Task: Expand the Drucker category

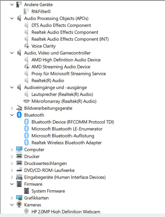Action: click(x=12, y=157)
